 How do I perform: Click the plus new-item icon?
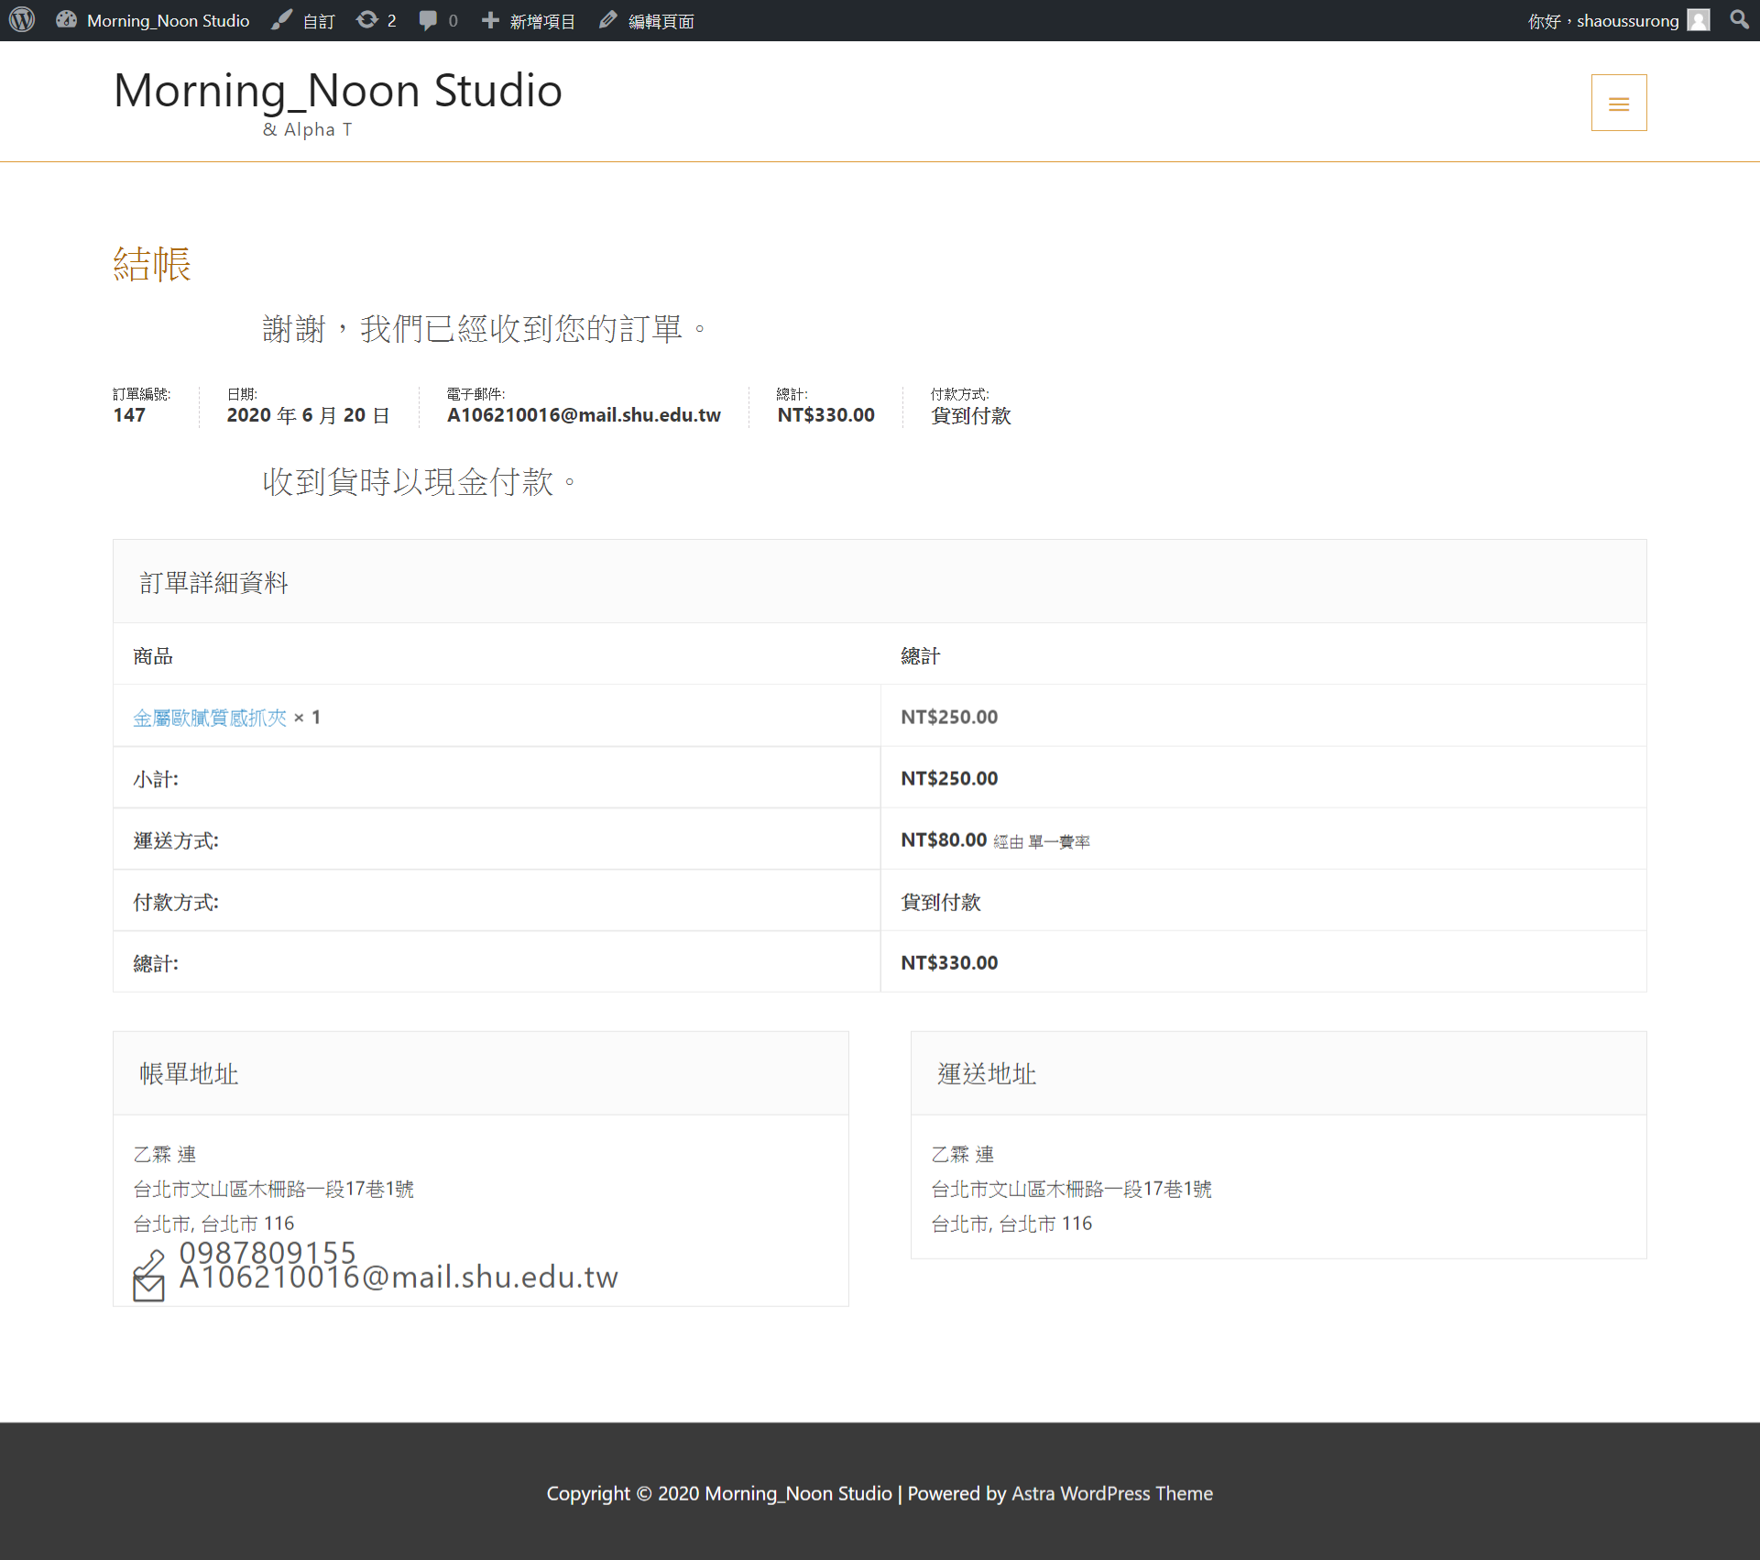490,20
